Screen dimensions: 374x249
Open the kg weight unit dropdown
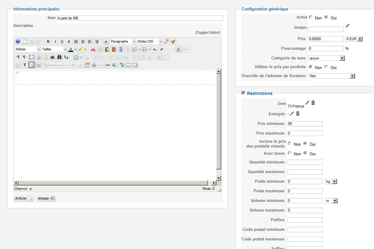(x=331, y=181)
